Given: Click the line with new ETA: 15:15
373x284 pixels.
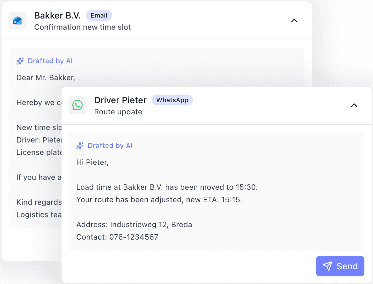Looking at the screenshot, I should [x=159, y=200].
